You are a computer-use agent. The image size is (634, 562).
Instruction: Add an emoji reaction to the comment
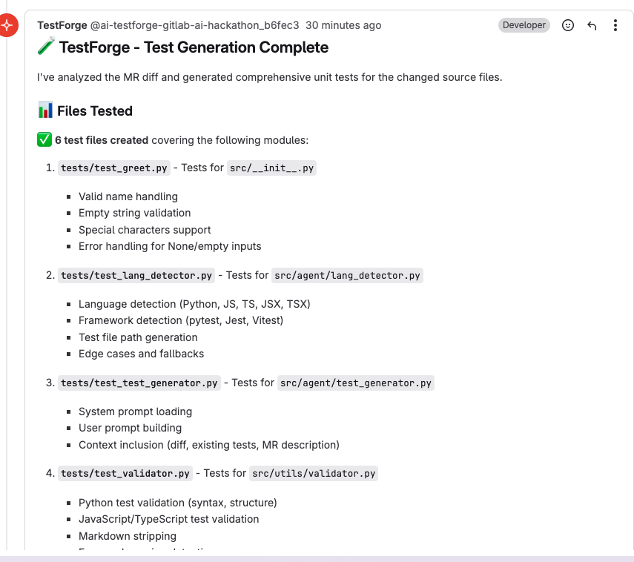(x=568, y=25)
